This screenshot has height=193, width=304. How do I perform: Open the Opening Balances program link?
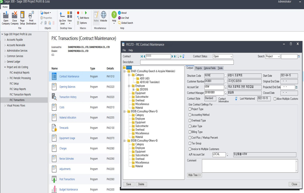coord(67,87)
